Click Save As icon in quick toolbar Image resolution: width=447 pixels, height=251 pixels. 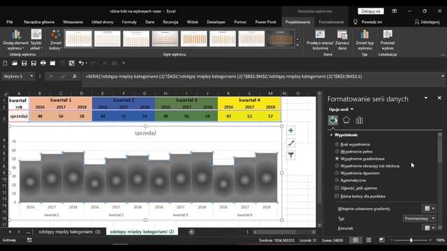coord(34,63)
